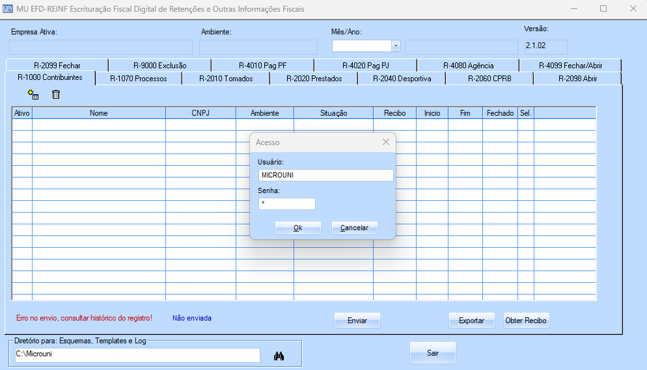Click the Ativo column header
The height and width of the screenshot is (370, 647).
[22, 113]
